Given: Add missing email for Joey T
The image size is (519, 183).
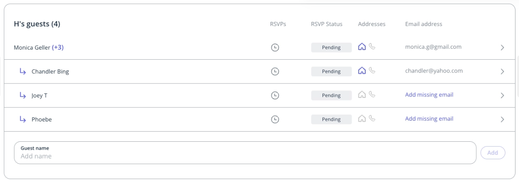Looking at the screenshot, I should pos(429,95).
